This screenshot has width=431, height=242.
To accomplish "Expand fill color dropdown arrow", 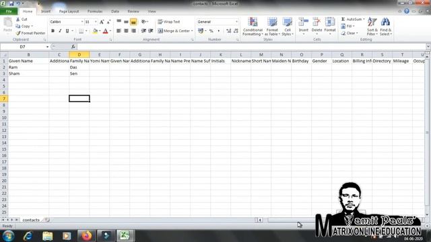I will (x=100, y=31).
